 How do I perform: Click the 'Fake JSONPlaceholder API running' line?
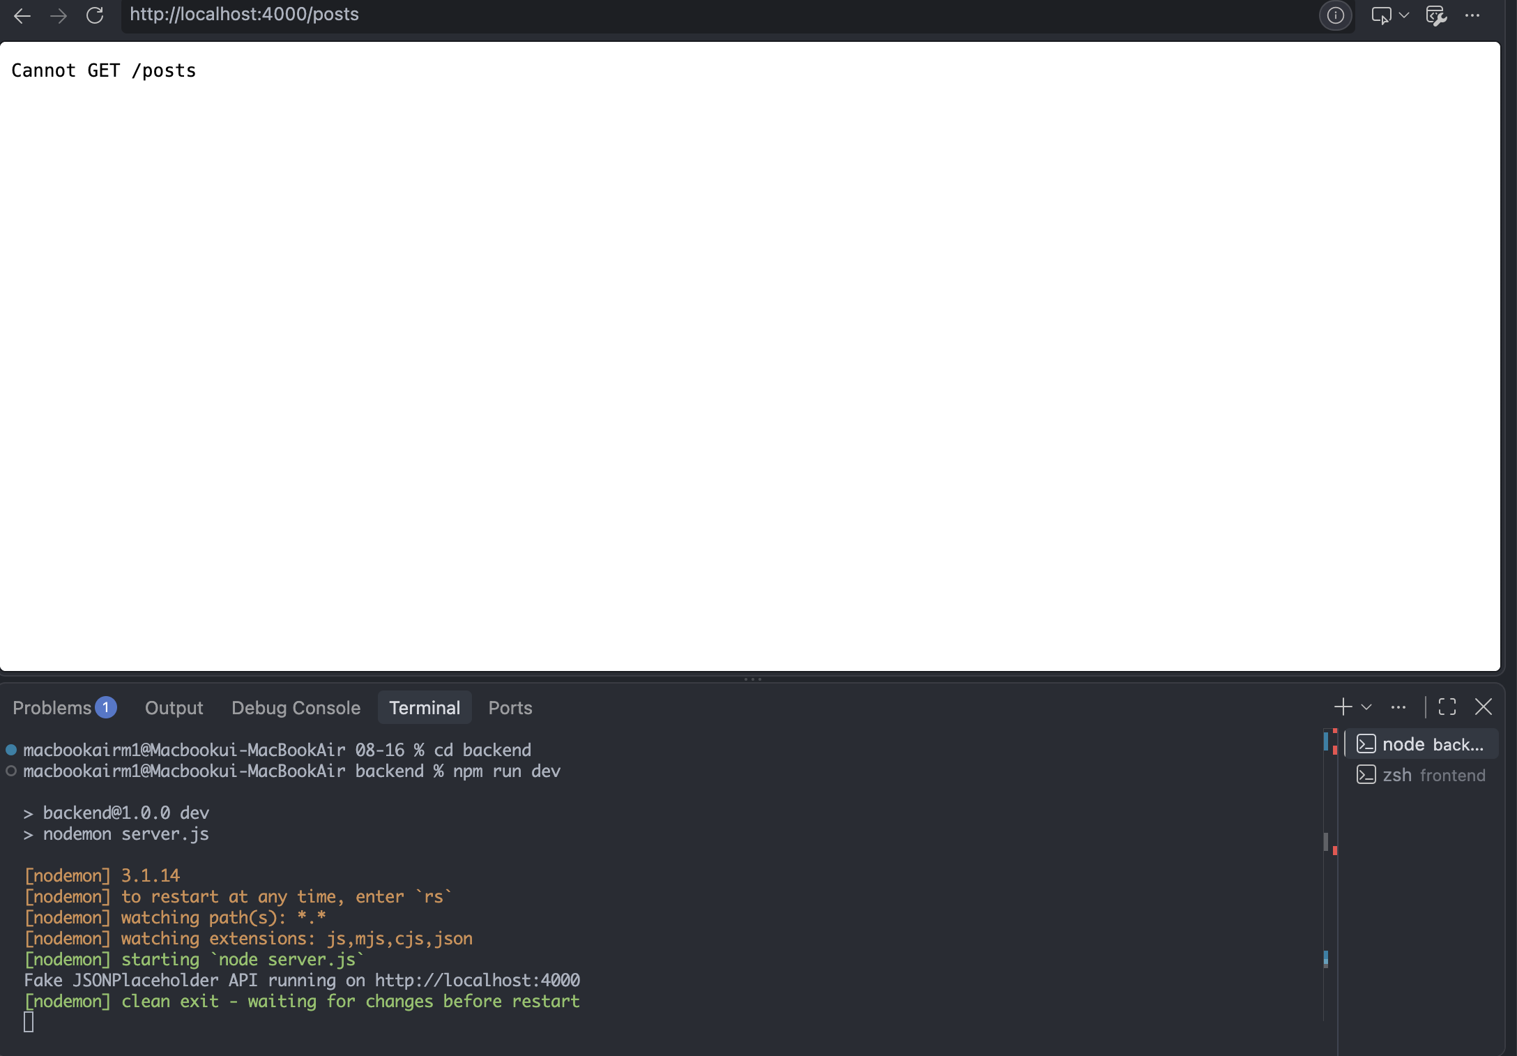(302, 981)
